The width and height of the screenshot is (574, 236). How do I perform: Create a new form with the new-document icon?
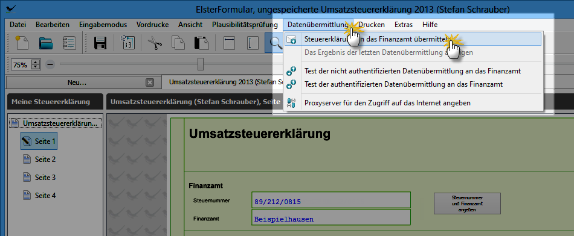[x=22, y=43]
